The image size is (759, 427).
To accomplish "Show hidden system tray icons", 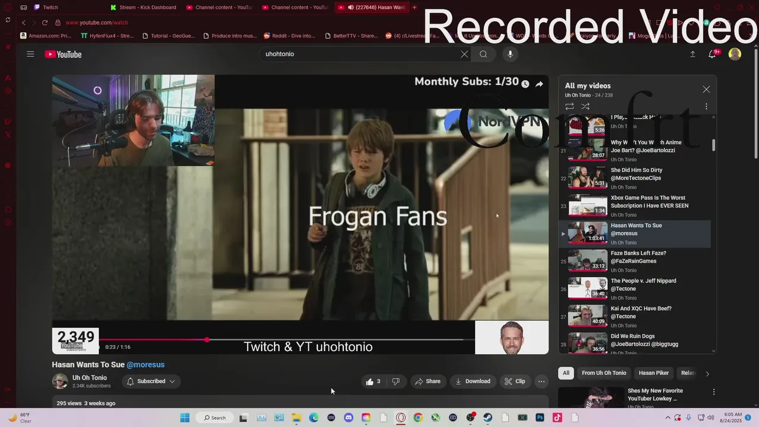I will click(x=668, y=418).
